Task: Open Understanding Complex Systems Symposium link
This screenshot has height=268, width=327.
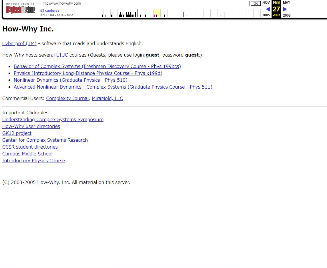Action: pyautogui.click(x=53, y=119)
